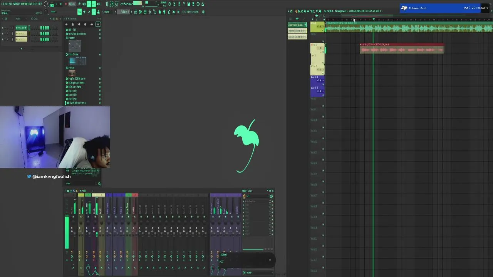Toggle snap magnet icon in Playlist toolbar
This screenshot has height=277, width=493.
click(292, 11)
